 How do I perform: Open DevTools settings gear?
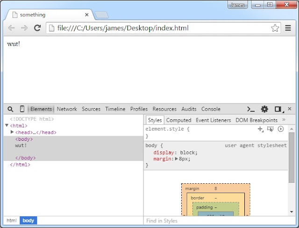264,109
